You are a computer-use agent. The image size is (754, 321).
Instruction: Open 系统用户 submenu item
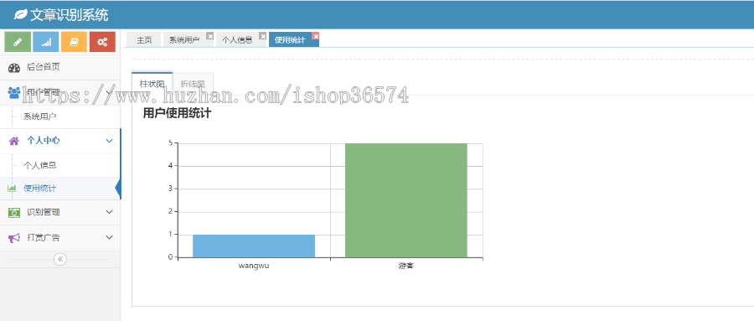click(60, 116)
